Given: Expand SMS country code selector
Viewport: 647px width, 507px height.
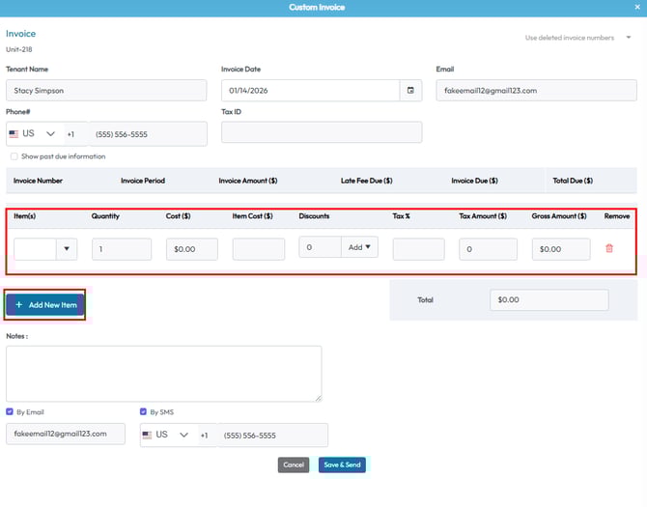Looking at the screenshot, I should [183, 435].
